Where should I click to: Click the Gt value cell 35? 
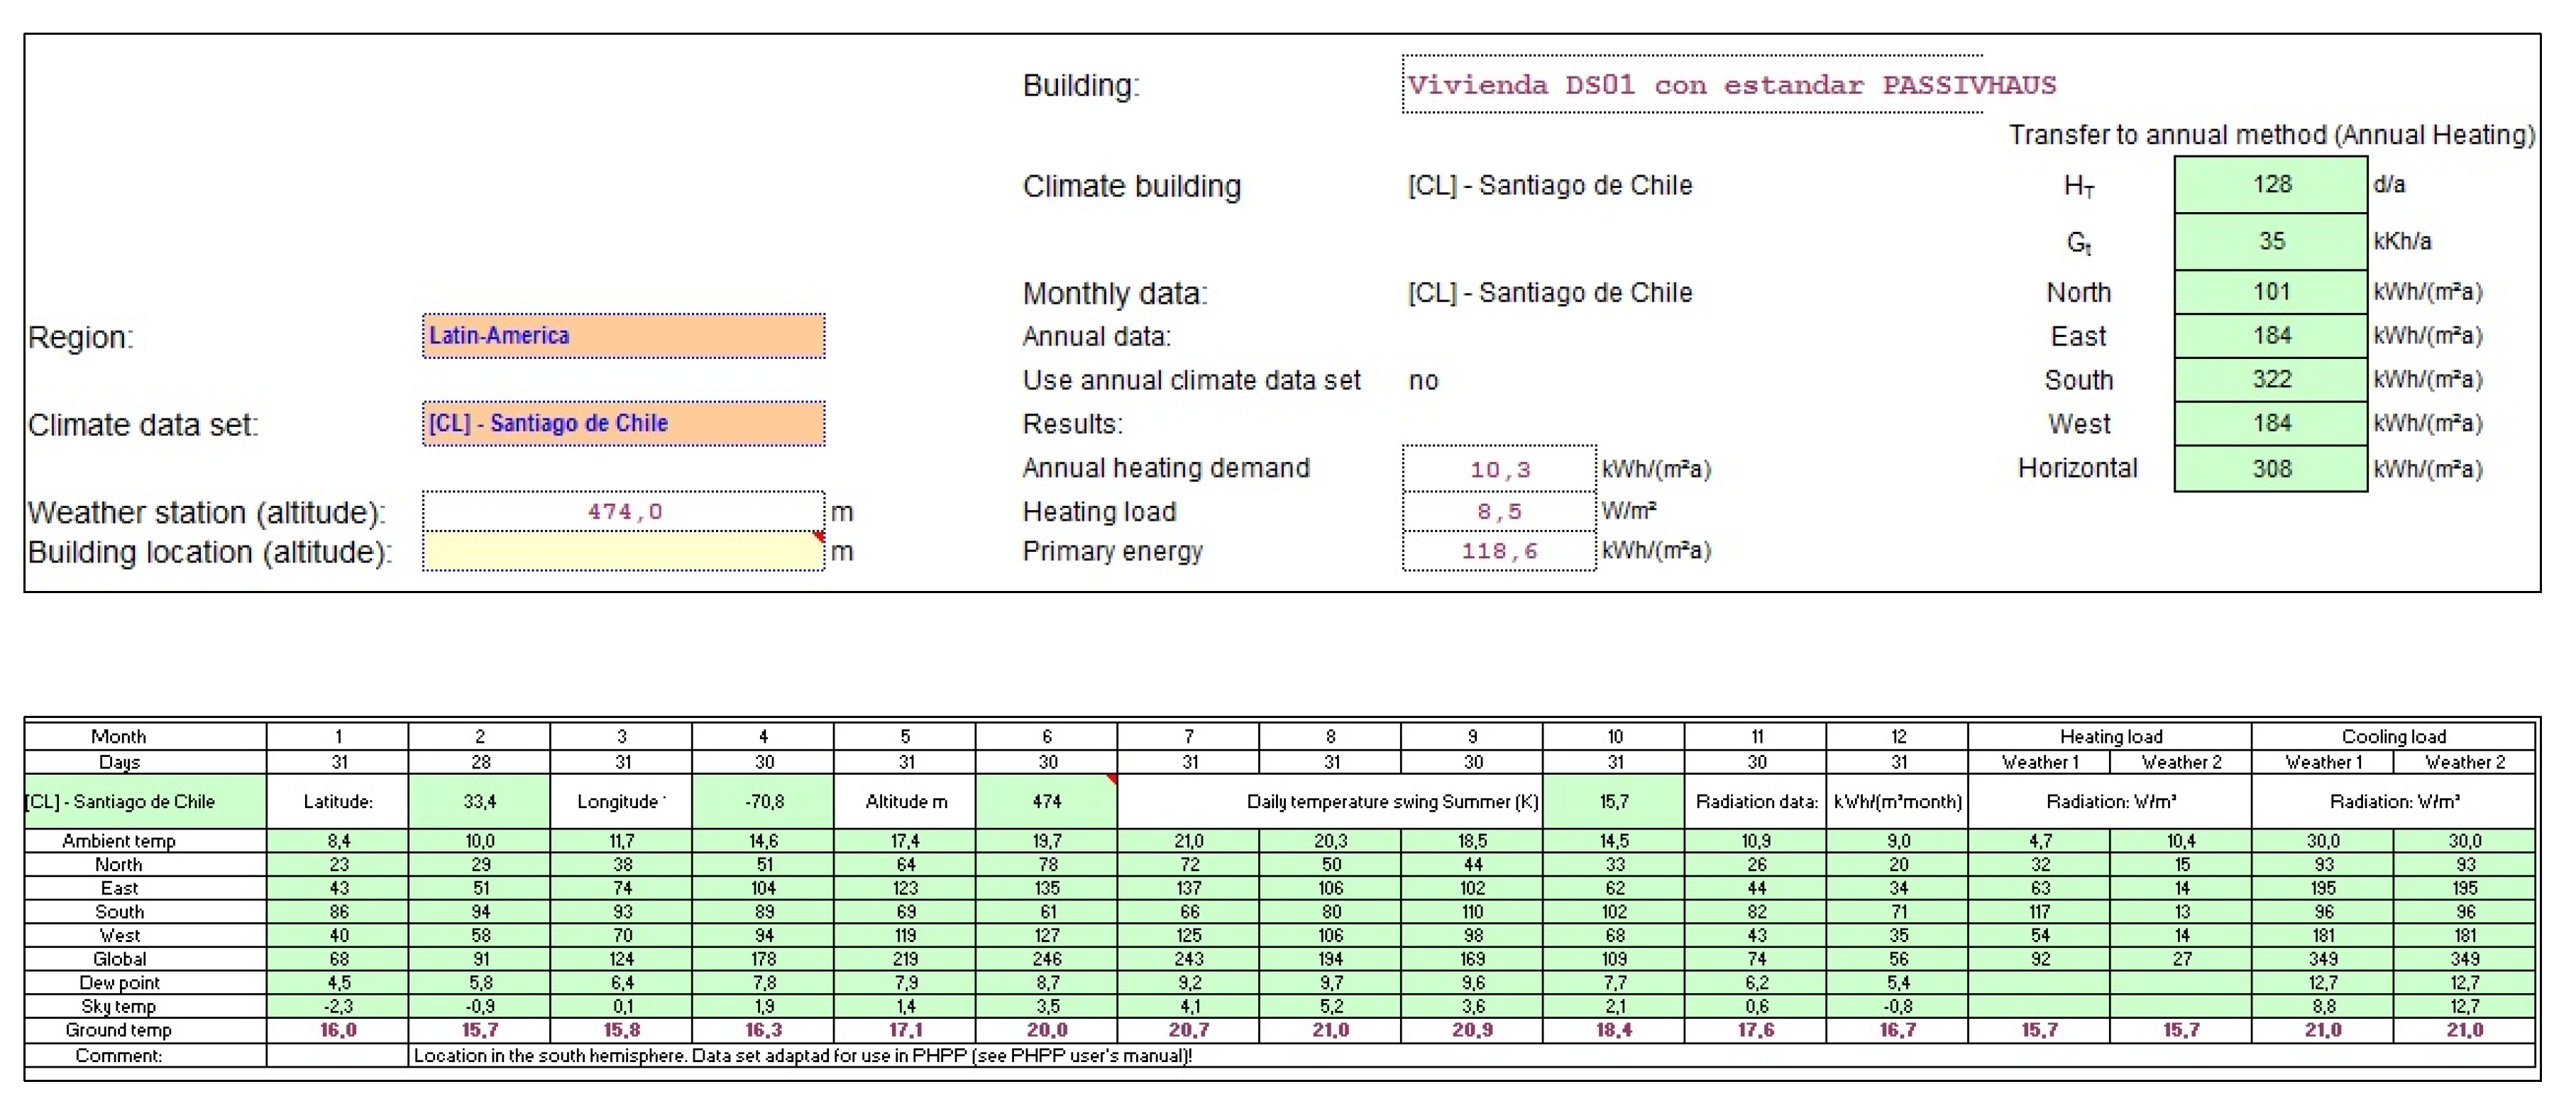[2270, 241]
